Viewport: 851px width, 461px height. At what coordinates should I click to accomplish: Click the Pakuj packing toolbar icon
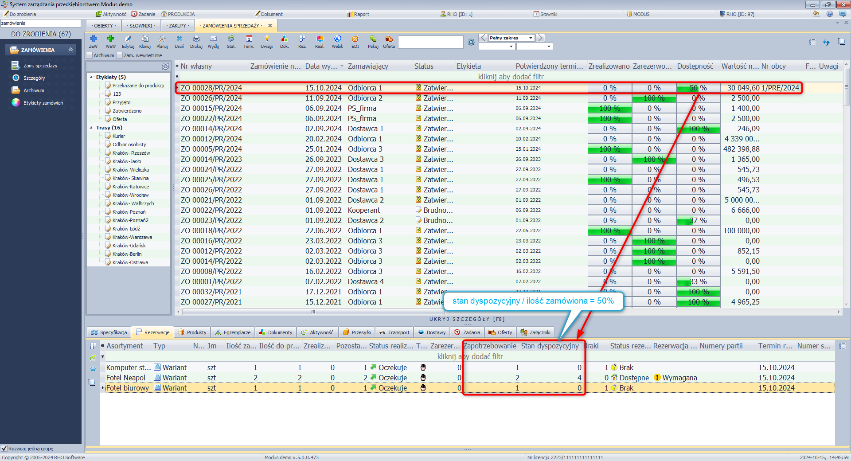373,41
